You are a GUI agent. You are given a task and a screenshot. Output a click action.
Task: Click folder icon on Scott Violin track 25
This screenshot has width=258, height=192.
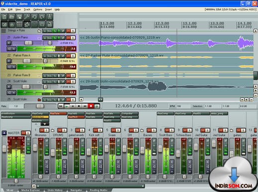39,100
